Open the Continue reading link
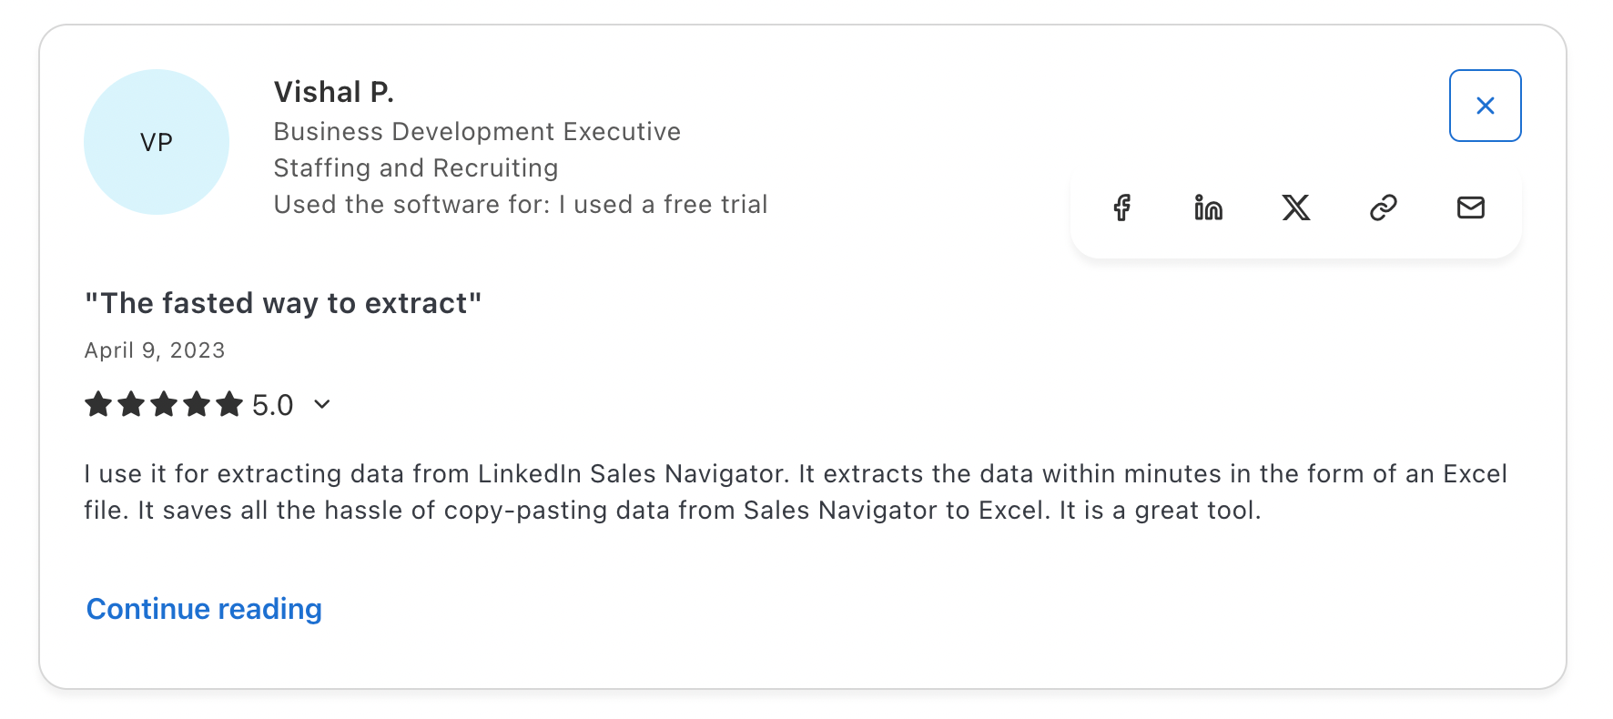This screenshot has width=1613, height=719. (204, 609)
